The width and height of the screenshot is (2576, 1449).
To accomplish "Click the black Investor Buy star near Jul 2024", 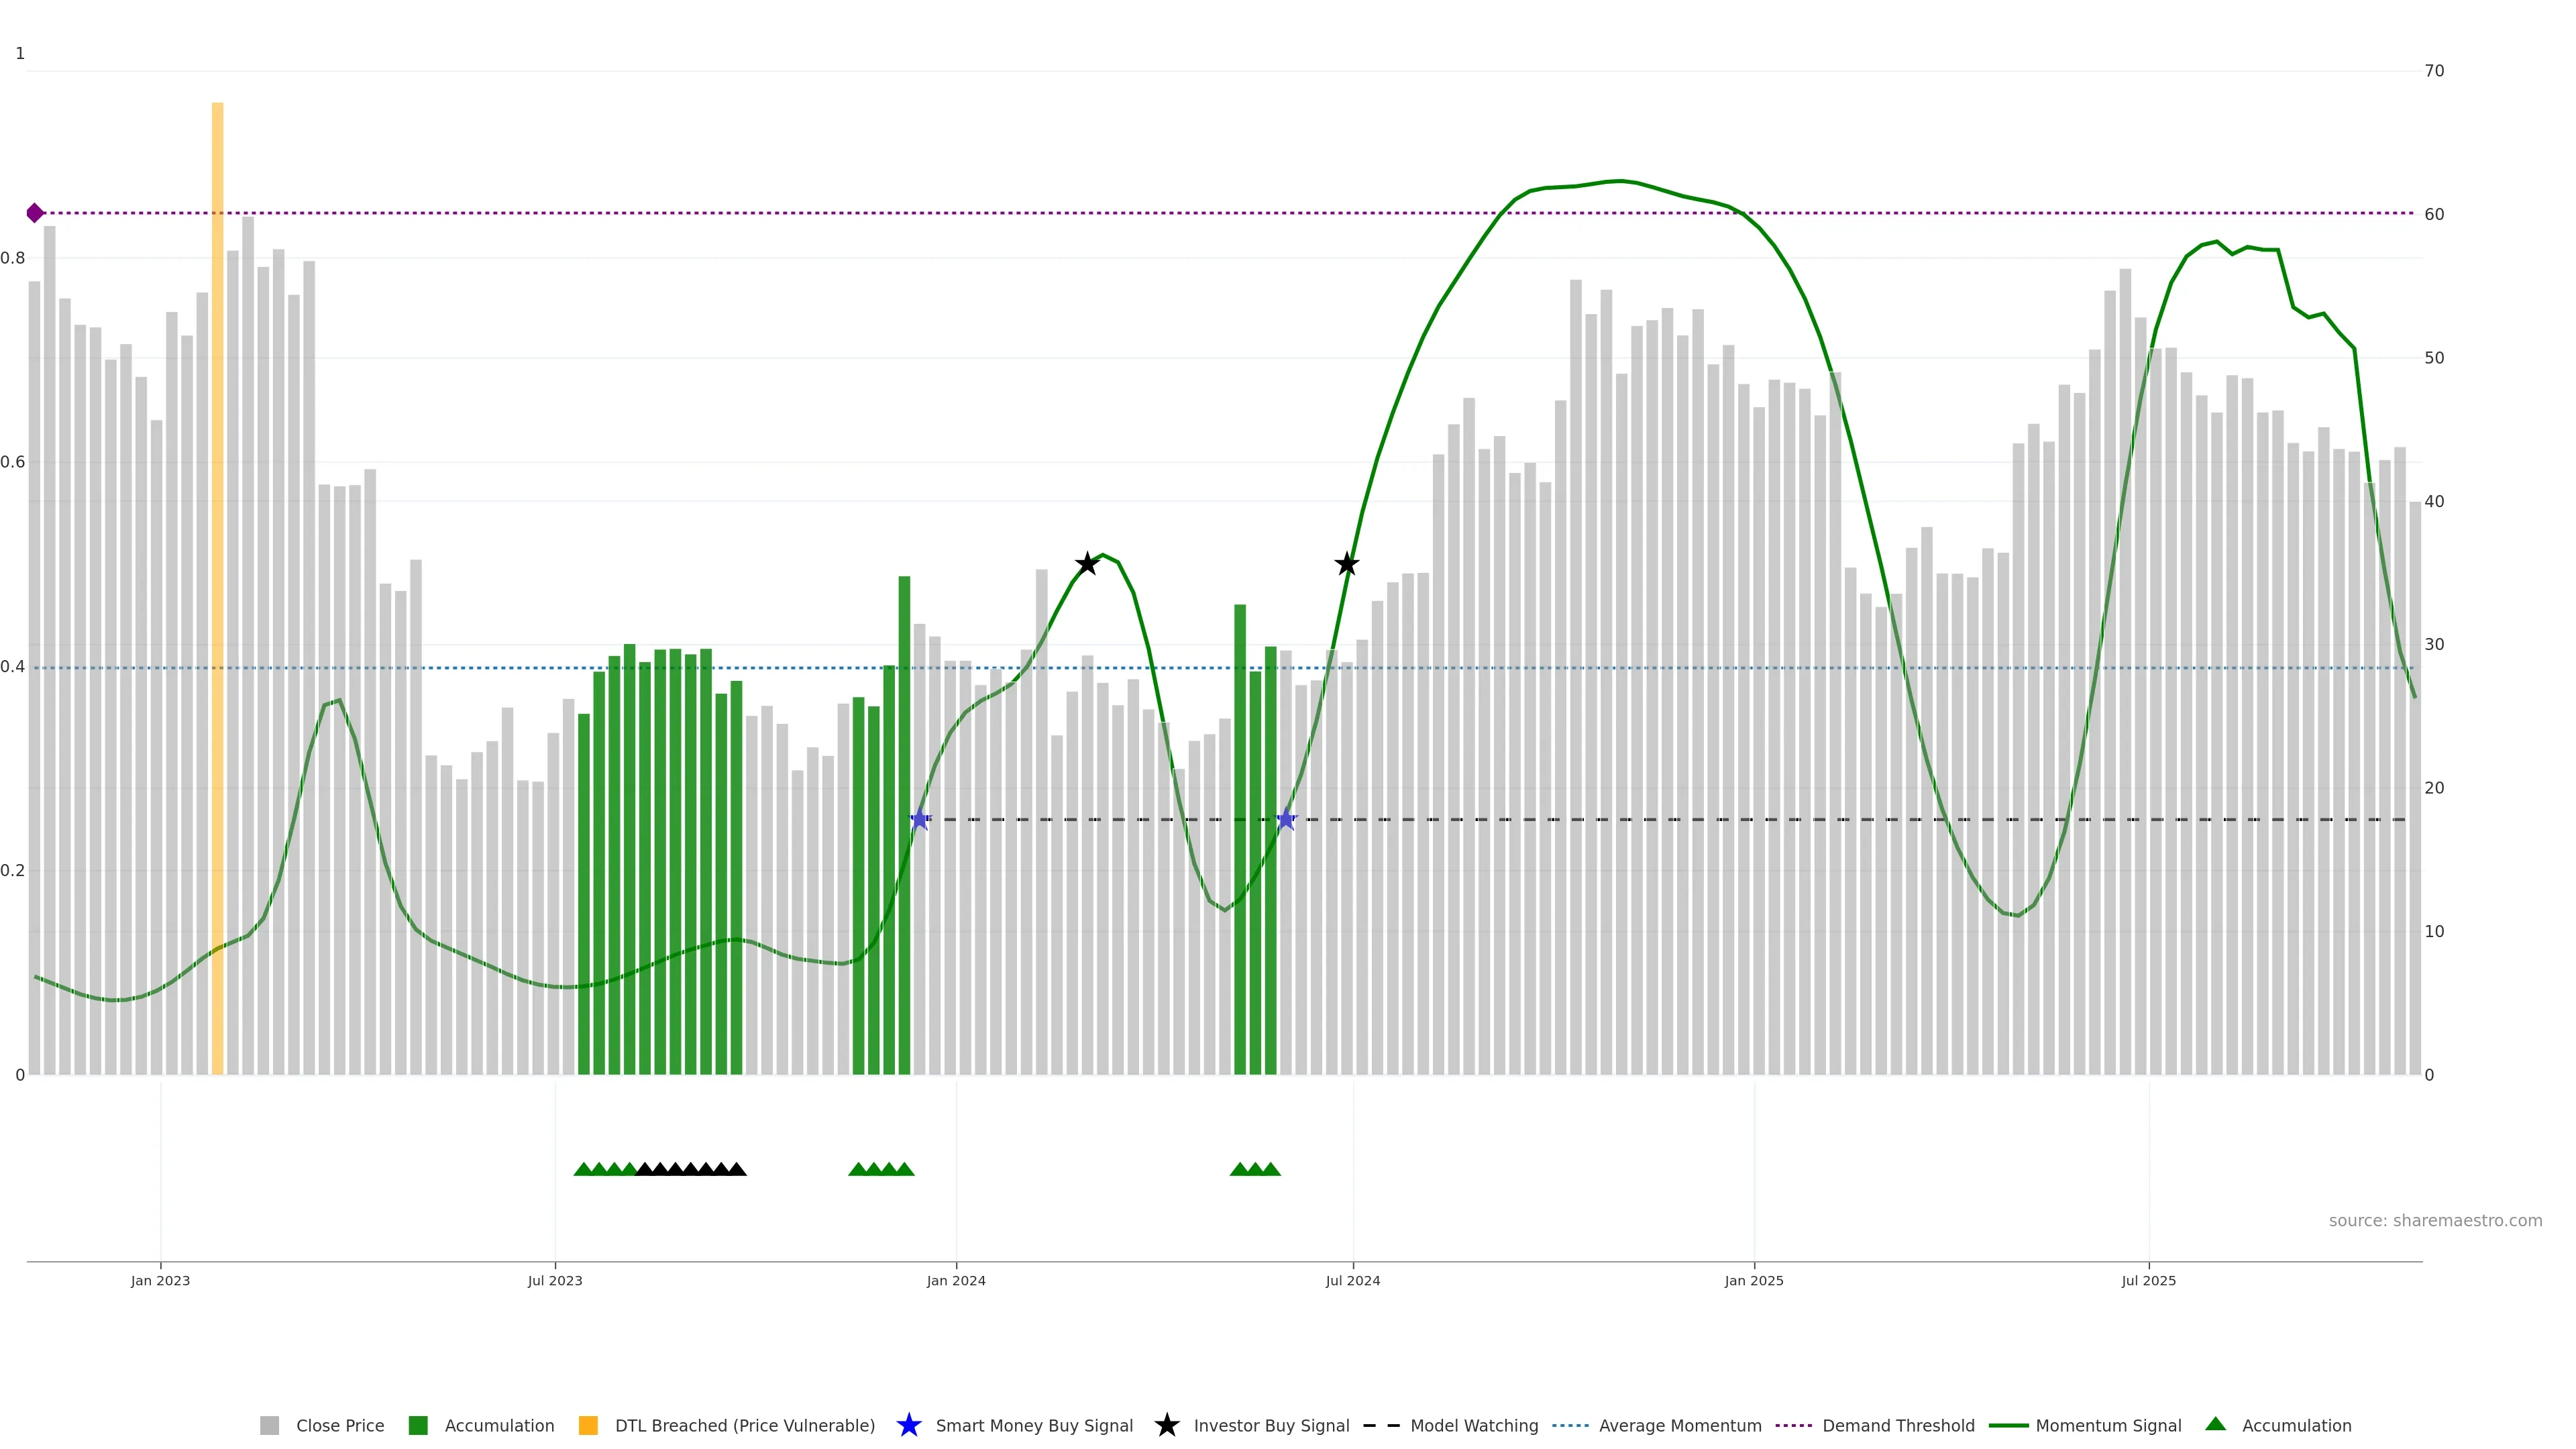I will [x=1347, y=564].
